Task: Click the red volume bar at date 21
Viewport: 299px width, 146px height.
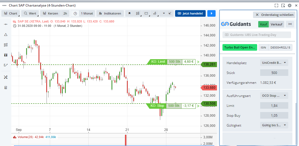Action: (x=126, y=140)
